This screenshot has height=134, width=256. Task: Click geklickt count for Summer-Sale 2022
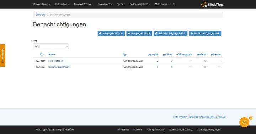tap(205, 67)
